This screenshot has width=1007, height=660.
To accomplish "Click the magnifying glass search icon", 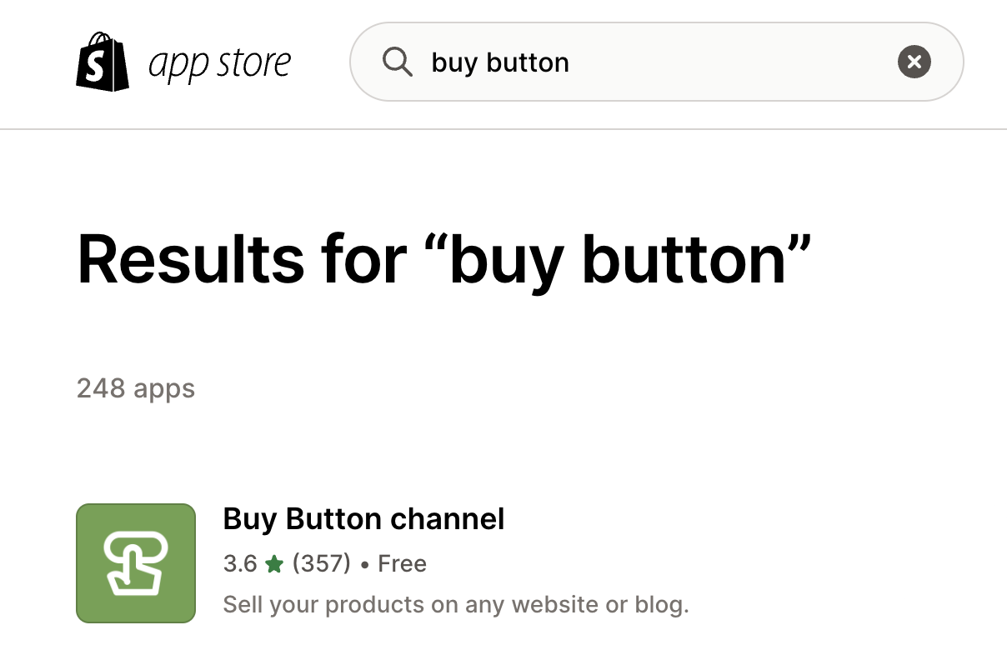I will [397, 62].
